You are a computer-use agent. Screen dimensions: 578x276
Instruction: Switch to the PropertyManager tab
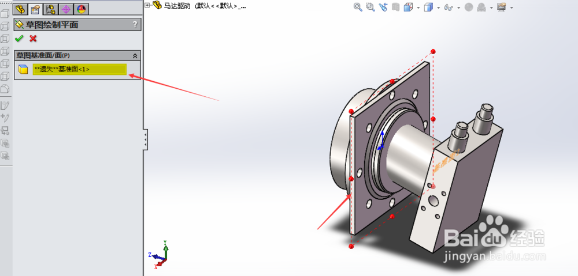(35, 9)
